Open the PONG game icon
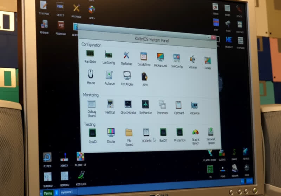 (x=223, y=172)
